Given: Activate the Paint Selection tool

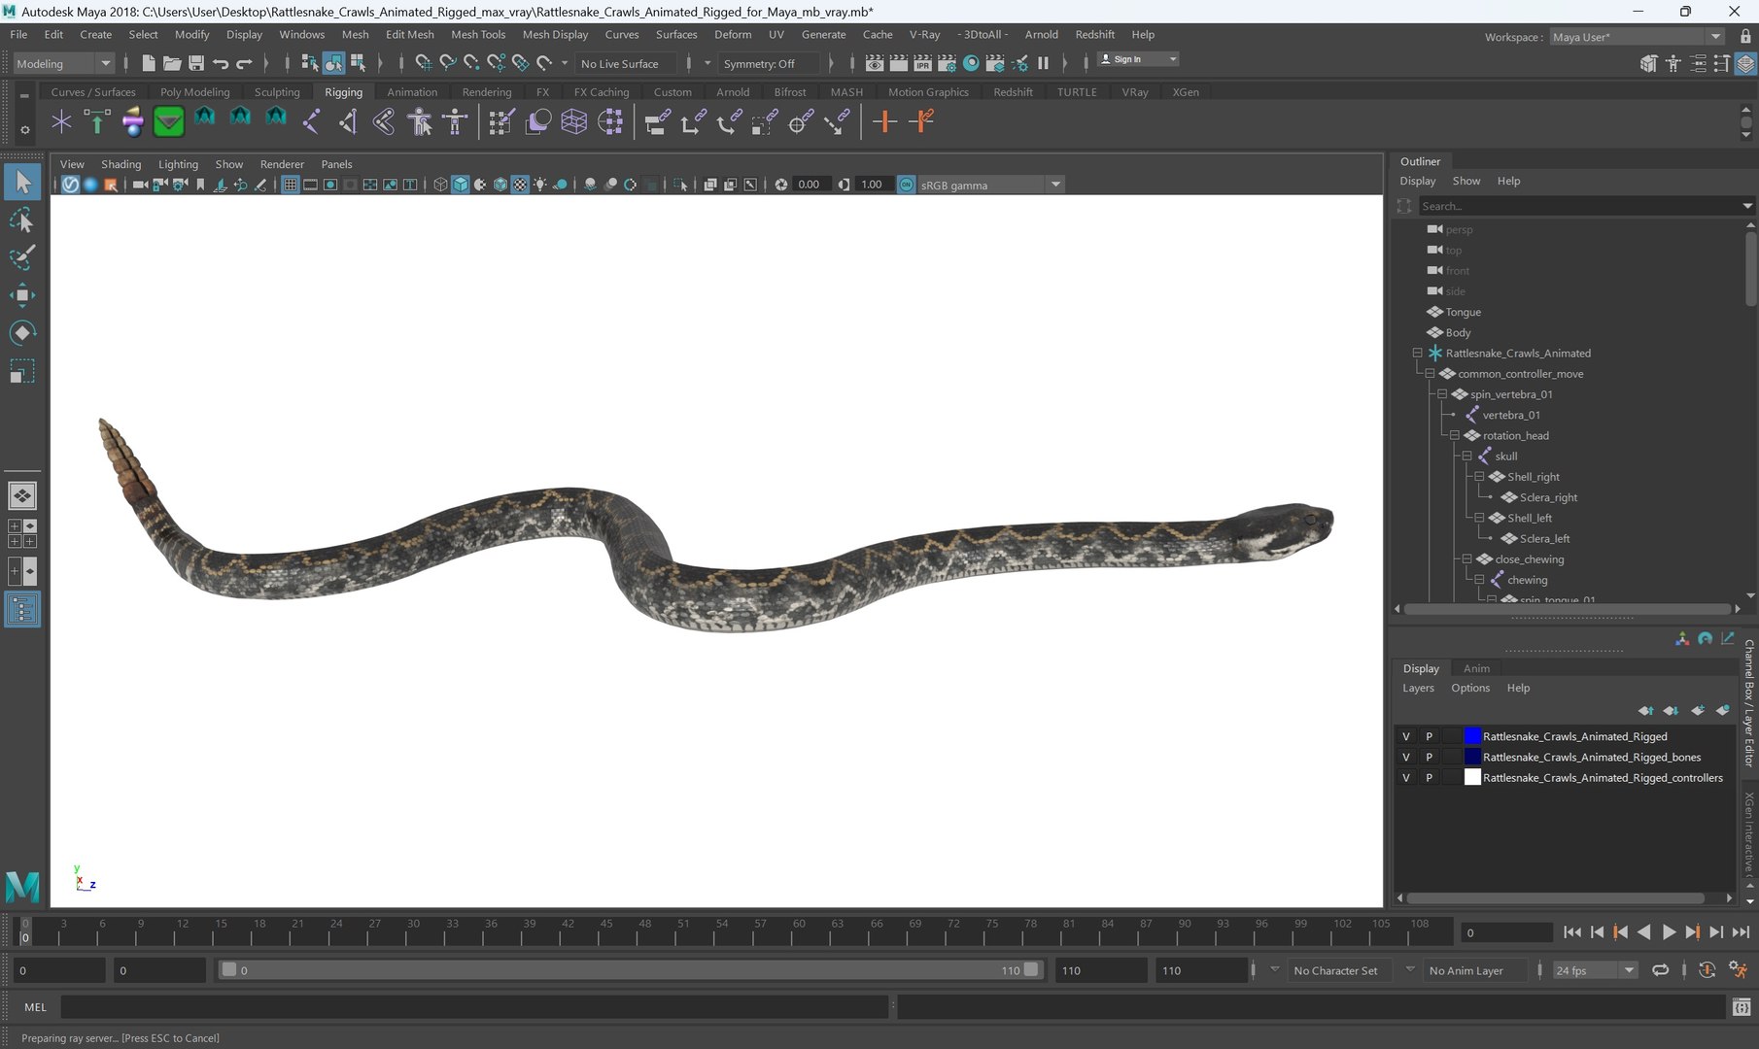Looking at the screenshot, I should (22, 257).
